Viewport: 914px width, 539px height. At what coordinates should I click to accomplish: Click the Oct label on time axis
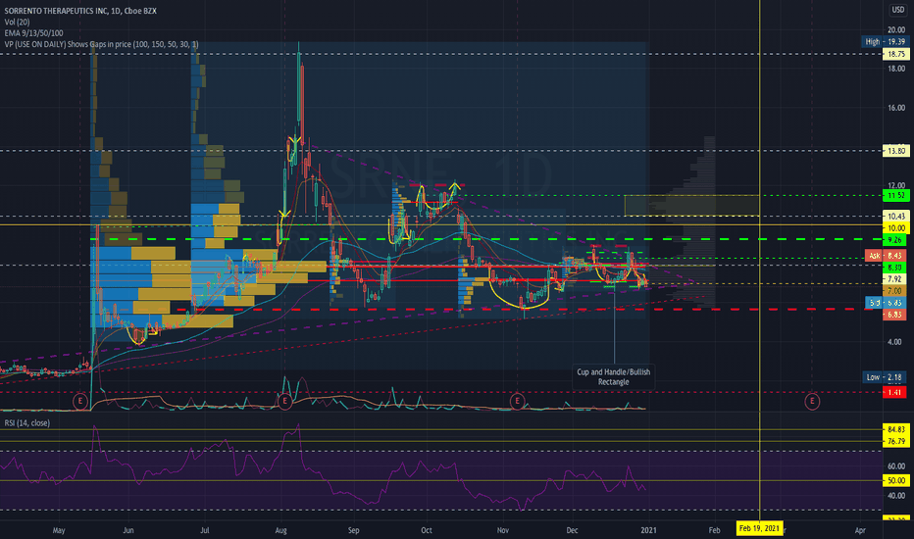[x=427, y=530]
